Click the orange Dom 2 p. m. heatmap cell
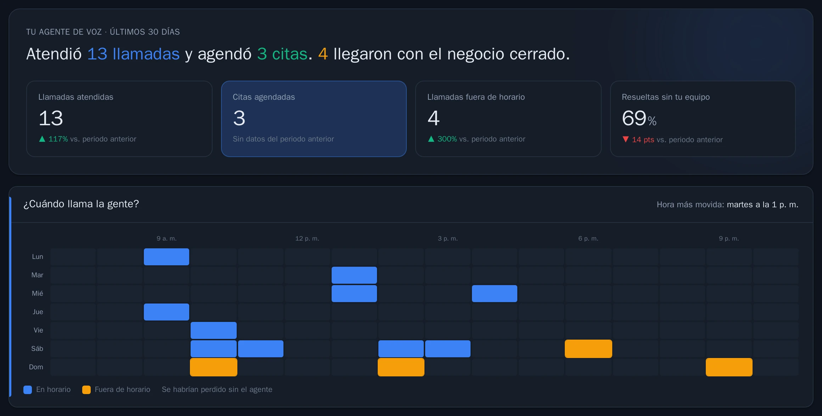 (401, 367)
